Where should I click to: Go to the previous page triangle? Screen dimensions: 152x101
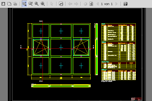[x=98, y=4]
